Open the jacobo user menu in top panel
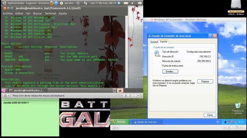Viewport: 247px width, 138px height. [x=69, y=3]
